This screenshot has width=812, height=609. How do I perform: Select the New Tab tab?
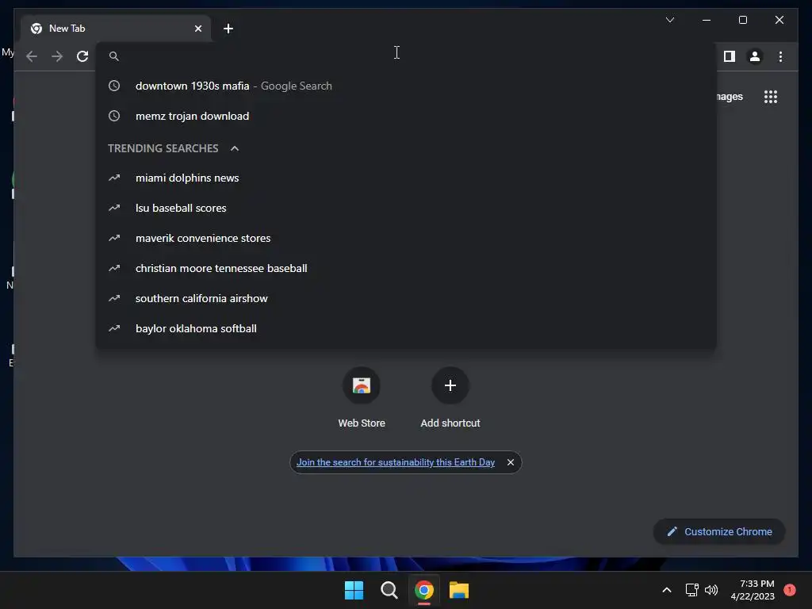tap(116, 29)
